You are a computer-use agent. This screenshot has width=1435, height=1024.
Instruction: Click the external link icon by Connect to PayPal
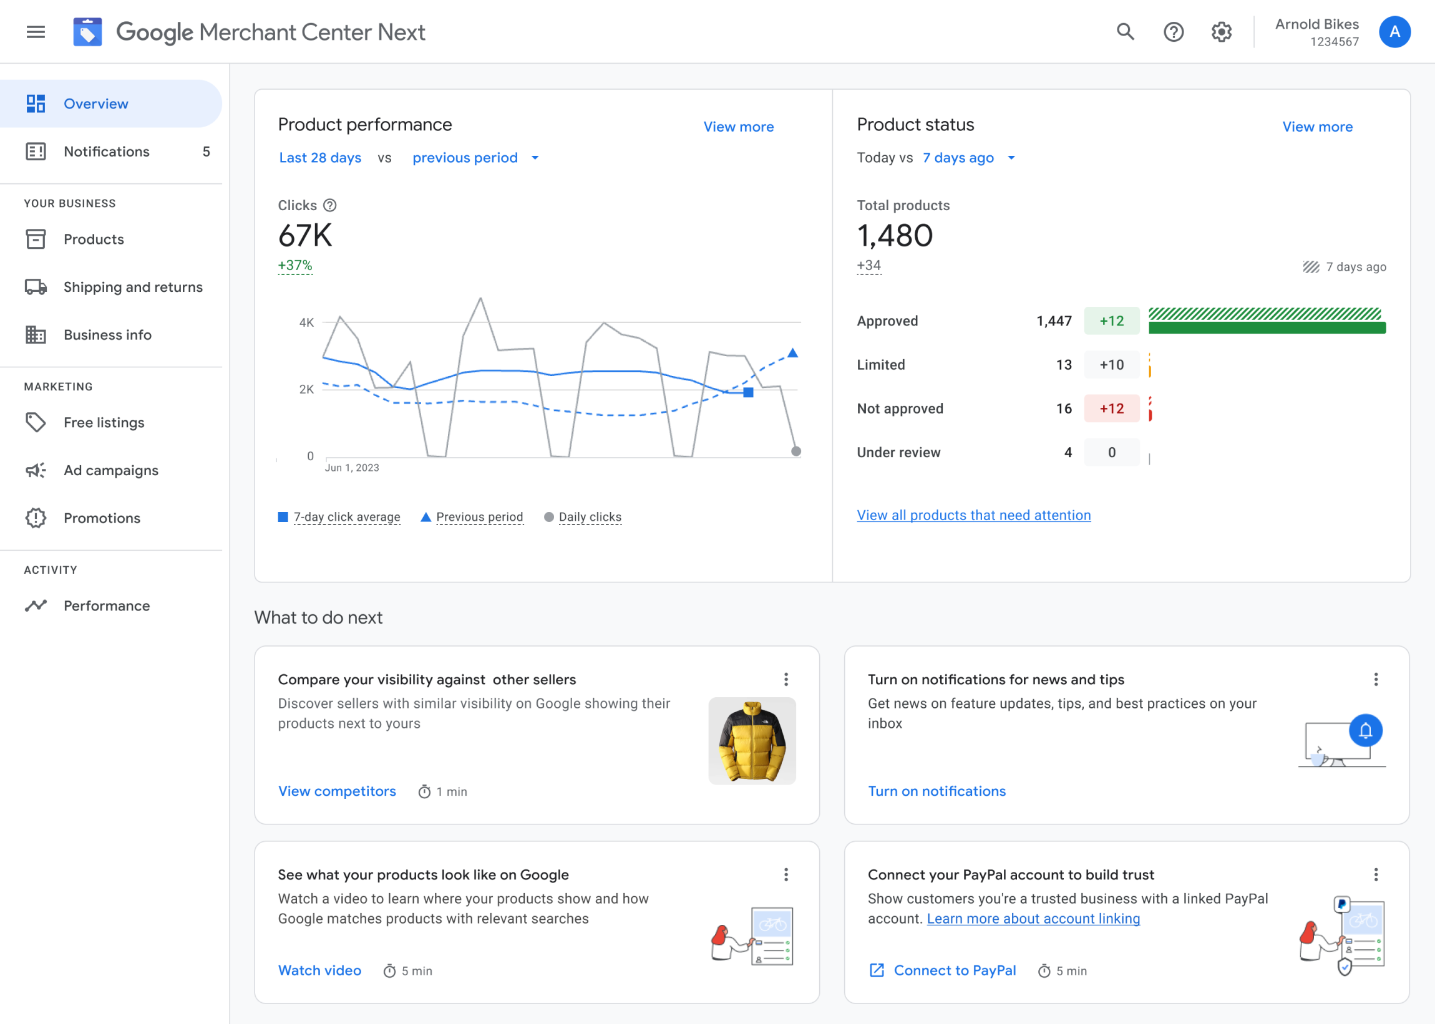pos(877,970)
